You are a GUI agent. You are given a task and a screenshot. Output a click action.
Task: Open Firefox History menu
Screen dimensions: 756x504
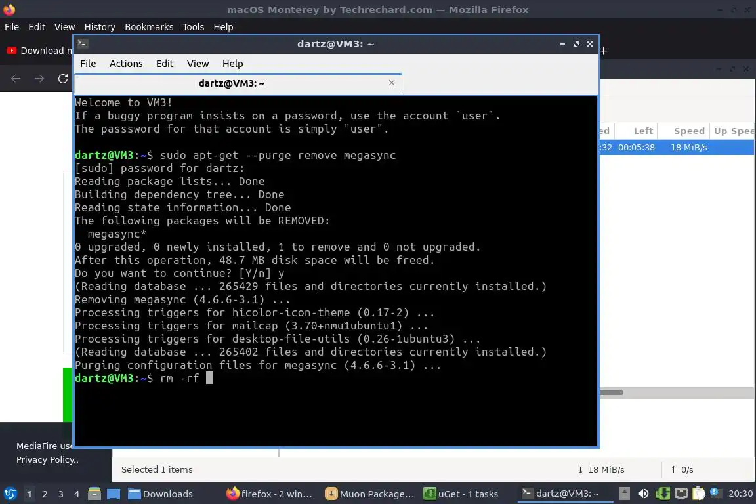(x=100, y=27)
